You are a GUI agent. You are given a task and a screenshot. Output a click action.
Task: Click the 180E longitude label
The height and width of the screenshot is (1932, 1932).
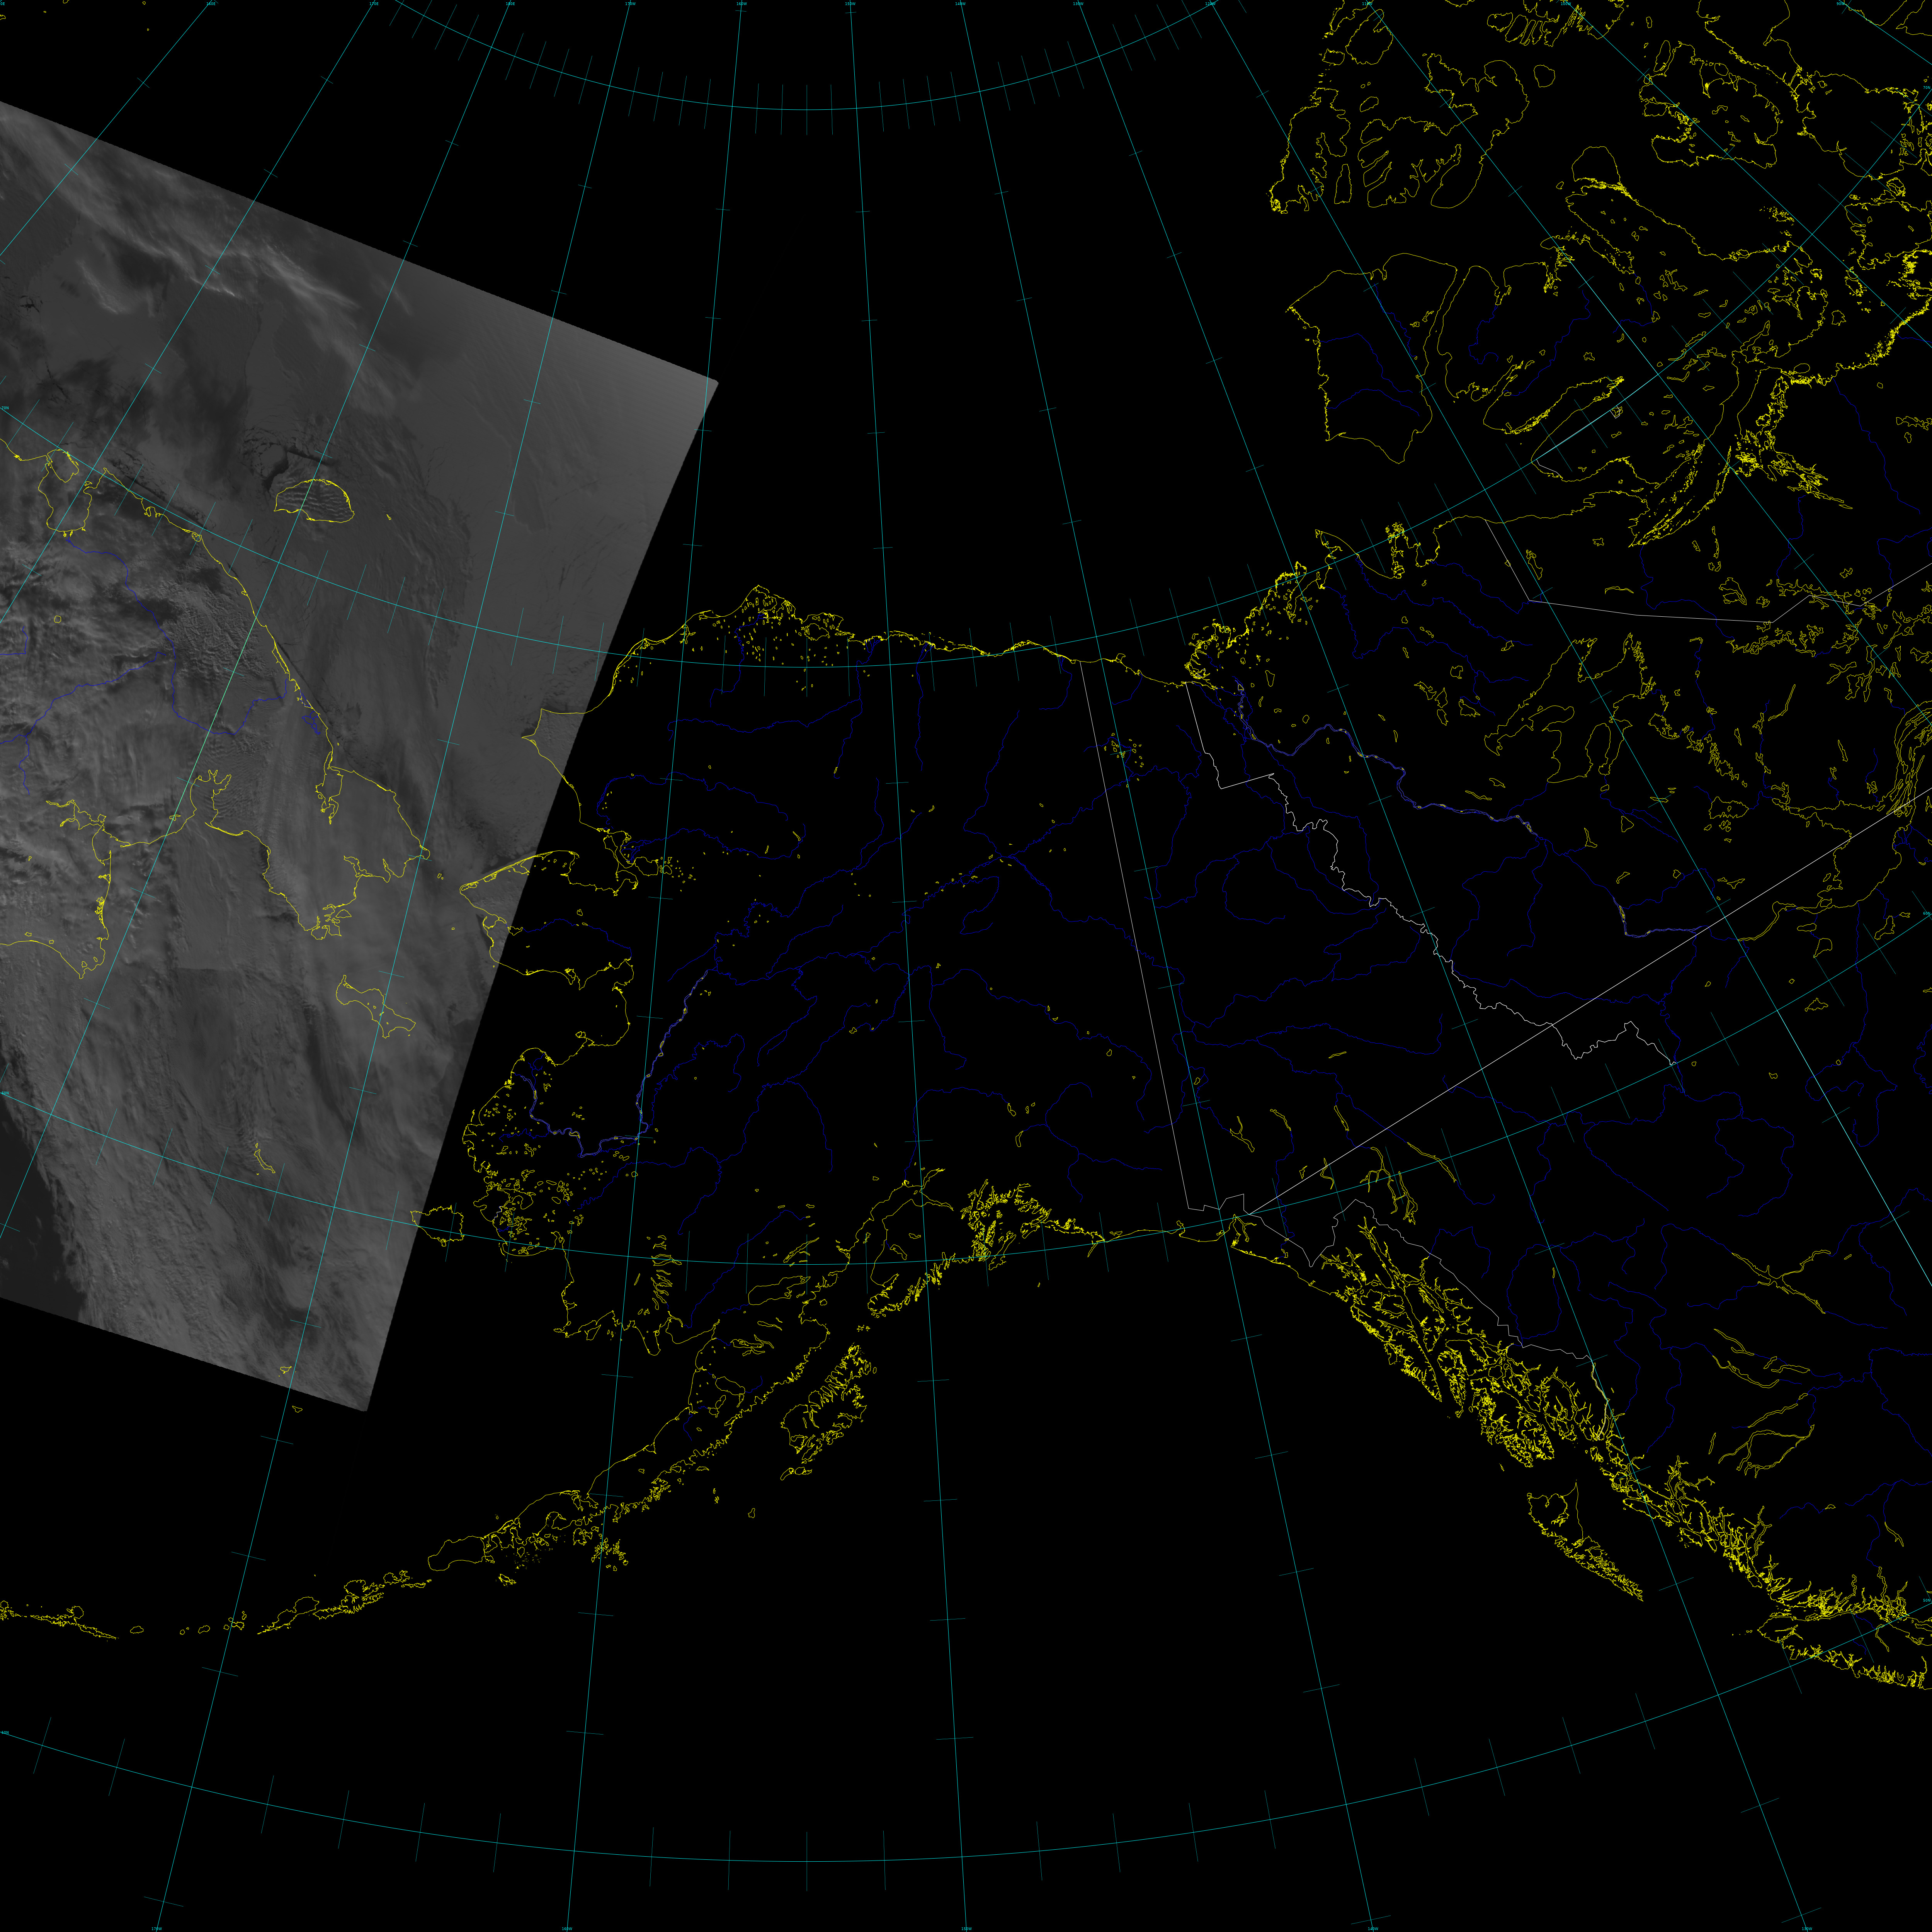[x=510, y=4]
